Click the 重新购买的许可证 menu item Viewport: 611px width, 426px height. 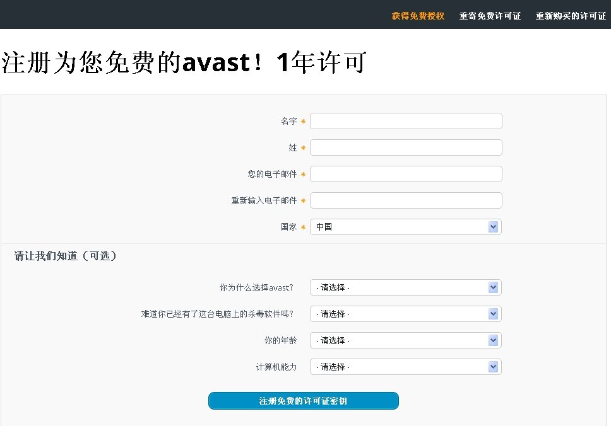(570, 16)
